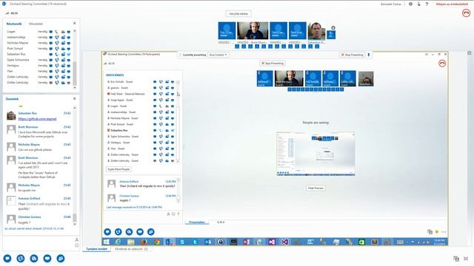Select the questions and answers tab at bottom of outer window
The height and width of the screenshot is (266, 474).
[131, 249]
